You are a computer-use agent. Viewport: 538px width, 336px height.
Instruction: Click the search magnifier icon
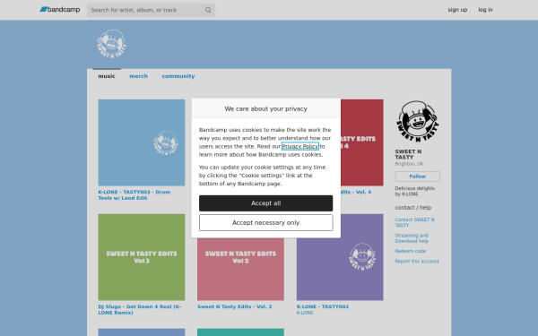[208, 10]
